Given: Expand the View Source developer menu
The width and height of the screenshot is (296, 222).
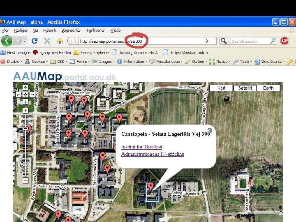Looking at the screenshot, I should click(270, 62).
